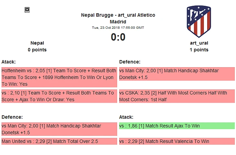Open the Hoffenheim To Win Or Lyon bet row
Image resolution: width=236 pixels, height=155 pixels.
click(59, 77)
